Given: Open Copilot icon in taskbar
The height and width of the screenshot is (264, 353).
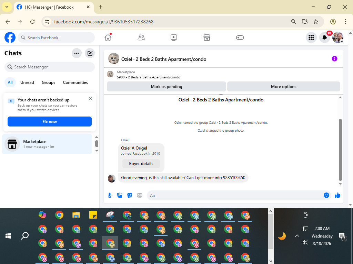Looking at the screenshot, I should pos(42,215).
